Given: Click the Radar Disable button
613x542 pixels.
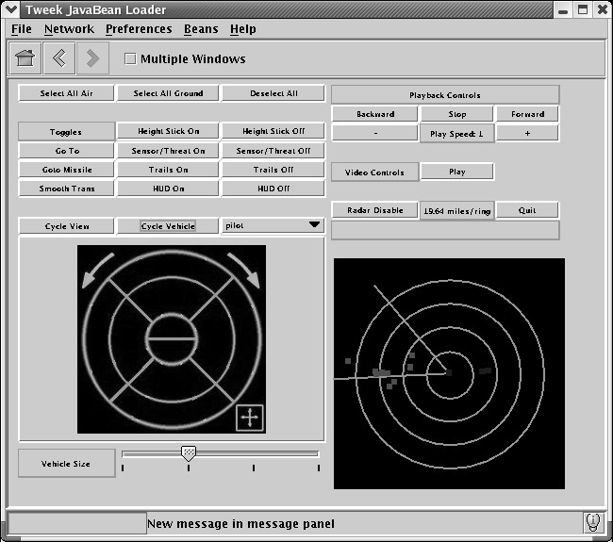Looking at the screenshot, I should pos(374,210).
